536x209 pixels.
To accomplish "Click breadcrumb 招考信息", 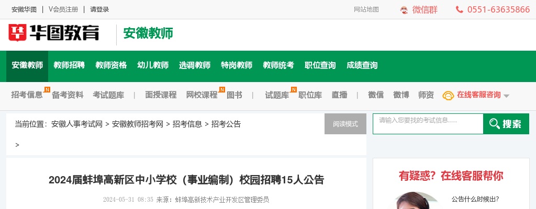I will point(187,124).
